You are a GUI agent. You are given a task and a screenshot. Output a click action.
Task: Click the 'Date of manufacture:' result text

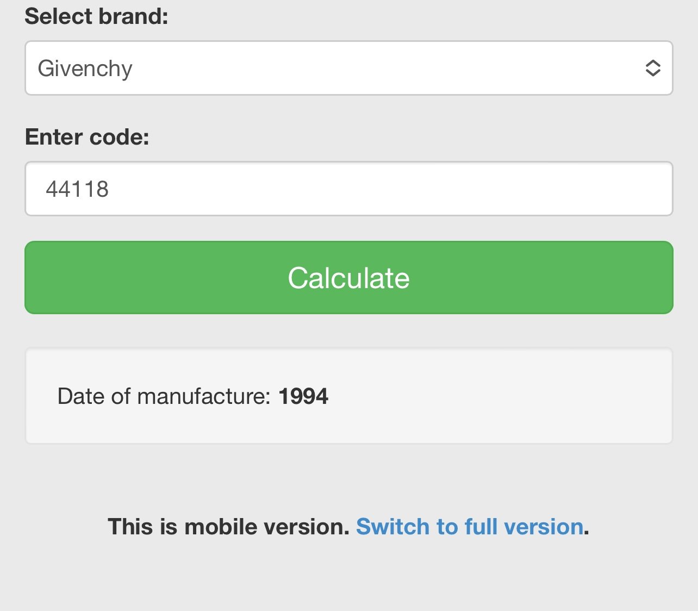[x=164, y=396]
